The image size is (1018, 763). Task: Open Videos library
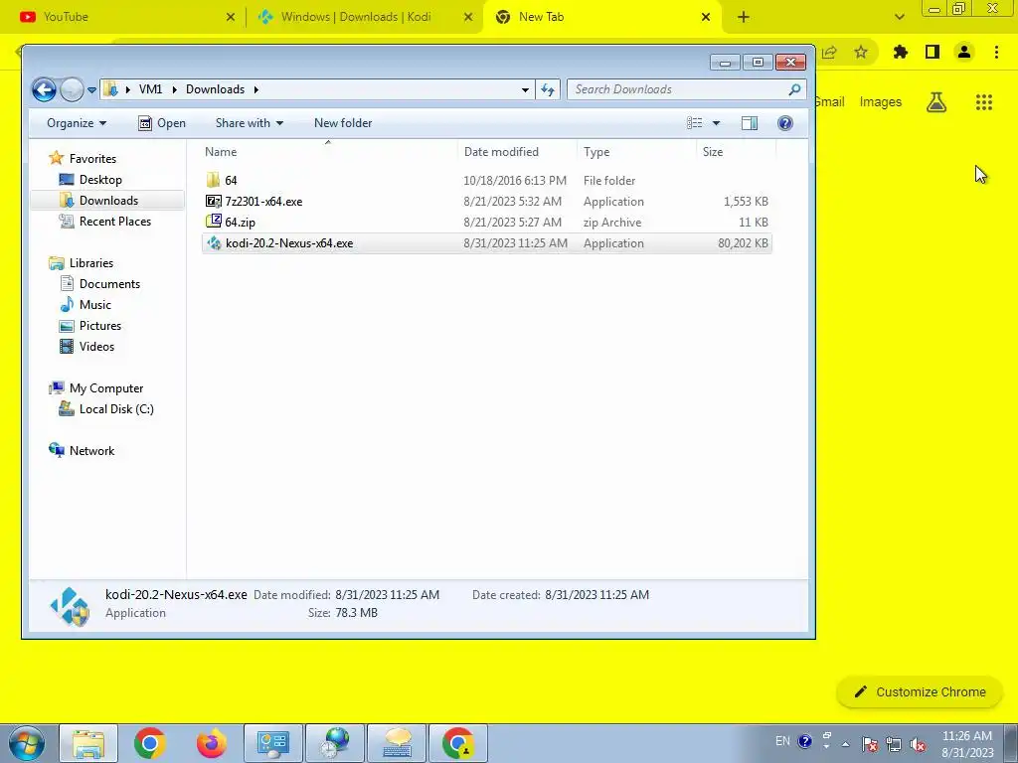[87, 347]
